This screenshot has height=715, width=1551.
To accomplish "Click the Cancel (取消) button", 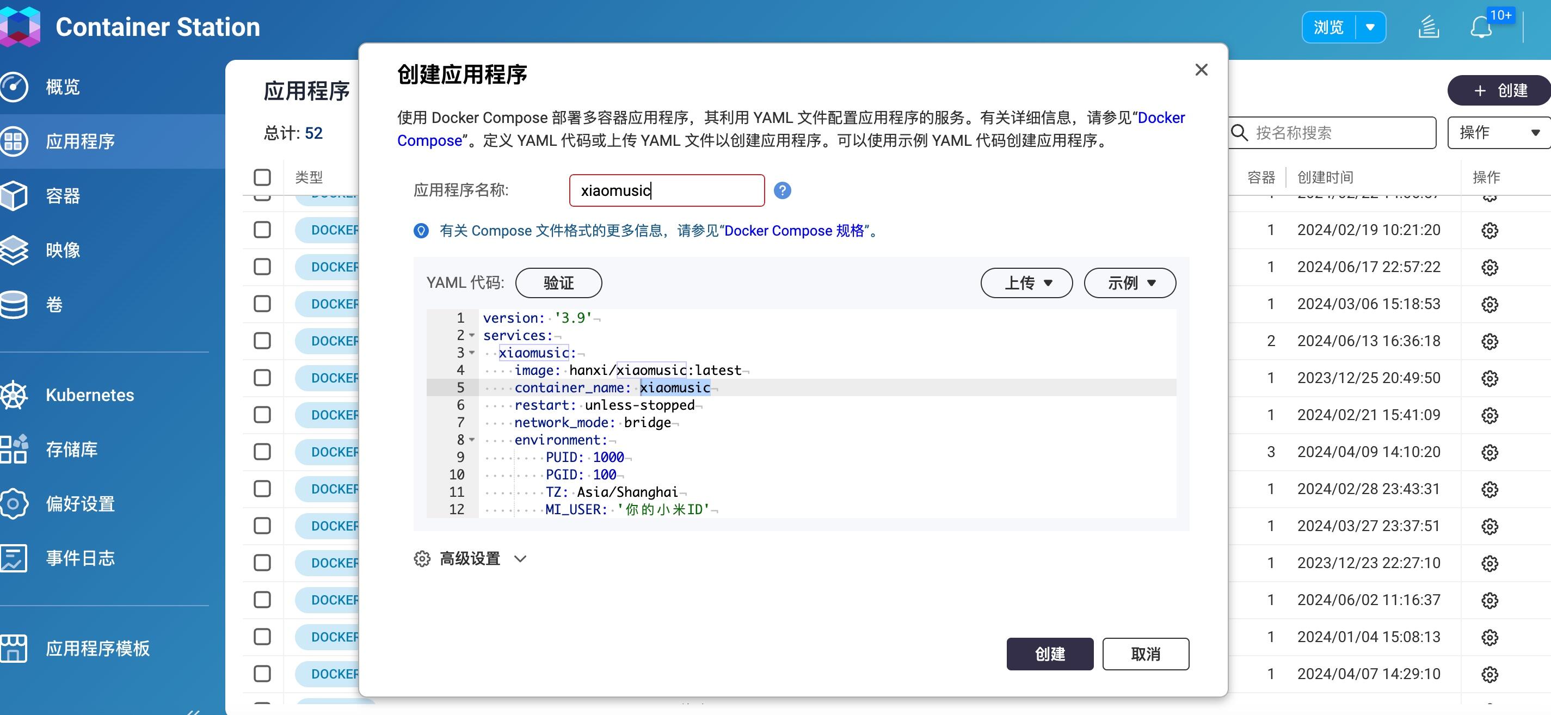I will pyautogui.click(x=1145, y=654).
